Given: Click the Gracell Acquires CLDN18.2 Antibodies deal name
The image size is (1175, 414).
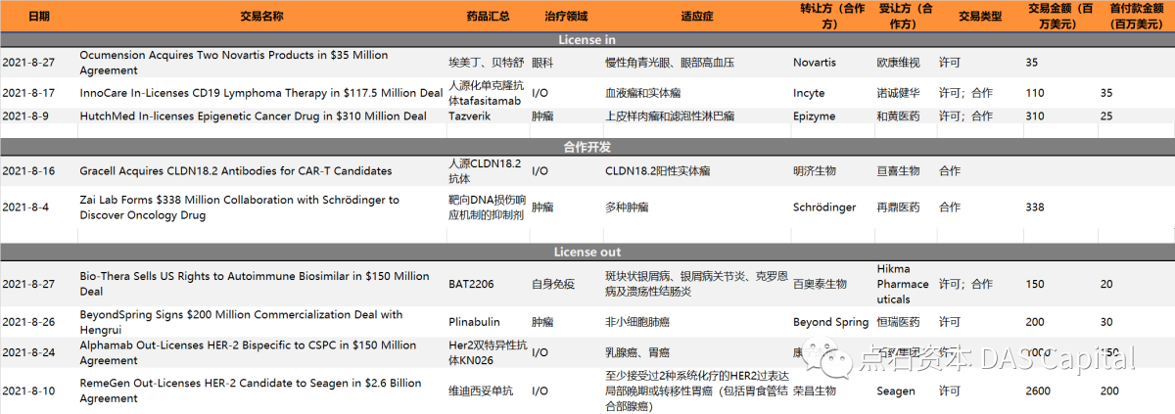Looking at the screenshot, I should pos(235,171).
